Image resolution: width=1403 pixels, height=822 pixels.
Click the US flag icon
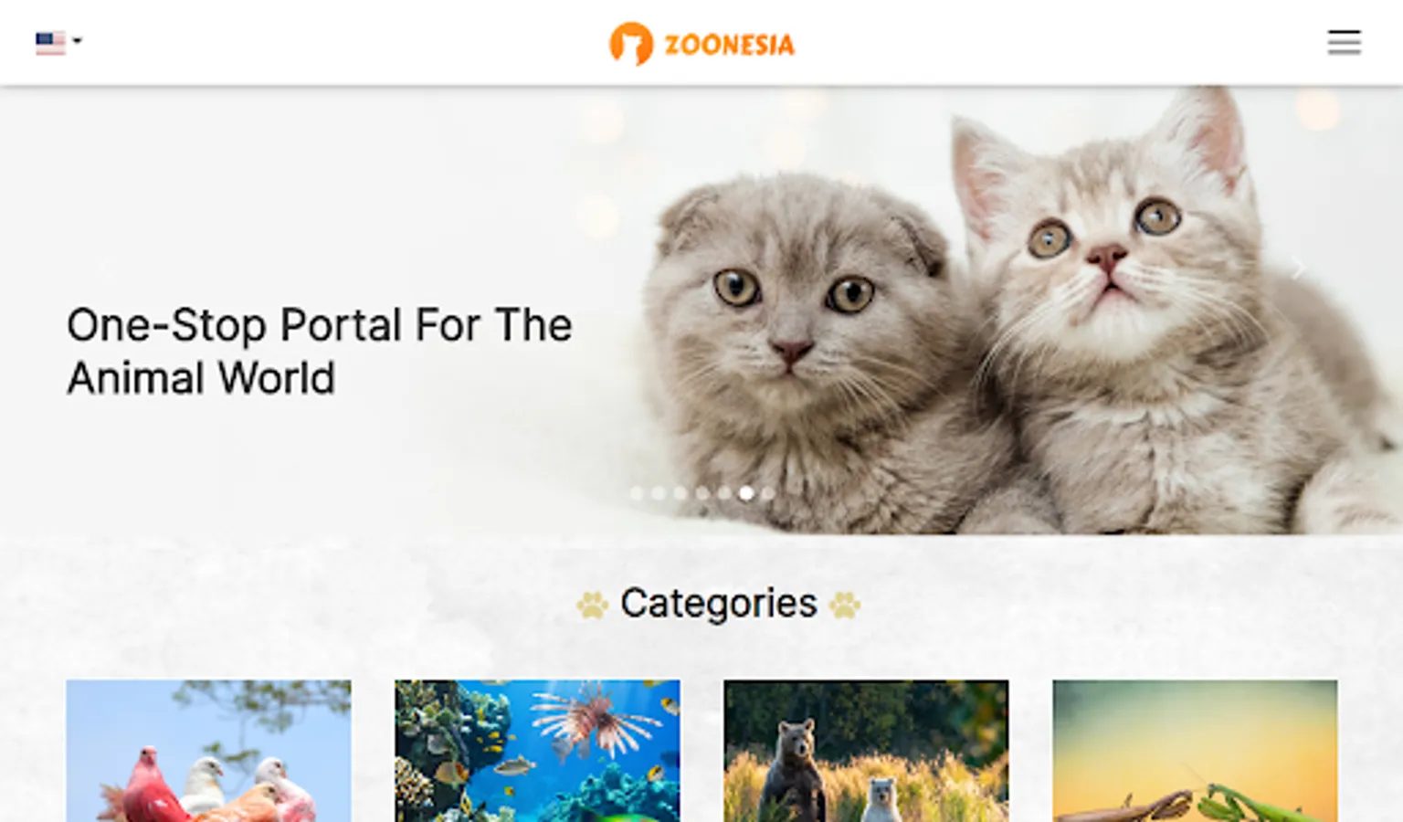[x=50, y=42]
